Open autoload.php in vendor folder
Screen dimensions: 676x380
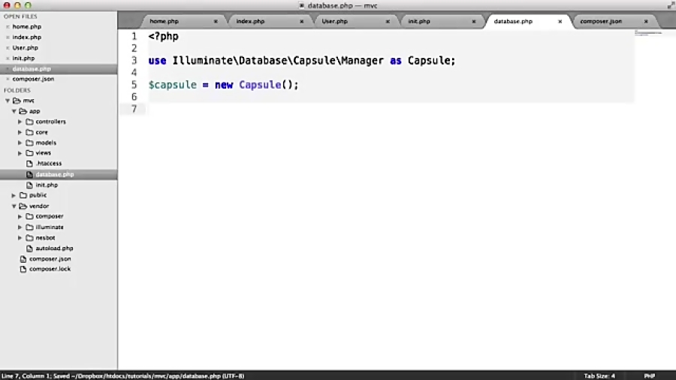click(54, 248)
